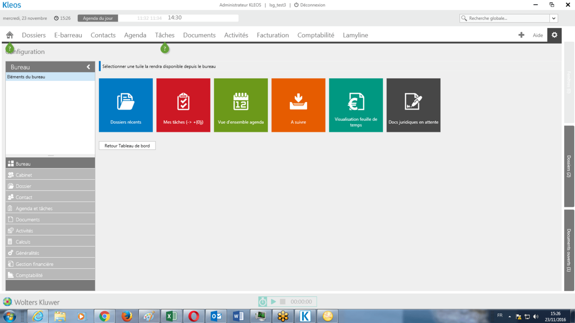
Task: Open the Facturation menu
Action: tap(273, 35)
